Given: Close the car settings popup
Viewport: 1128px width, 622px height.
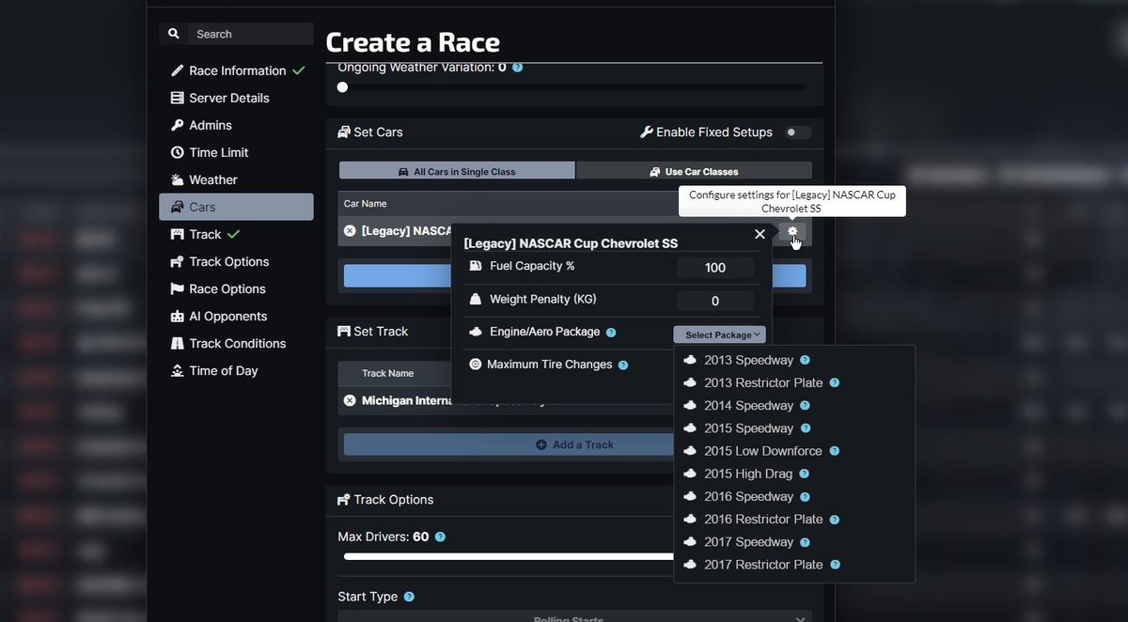Looking at the screenshot, I should [760, 234].
